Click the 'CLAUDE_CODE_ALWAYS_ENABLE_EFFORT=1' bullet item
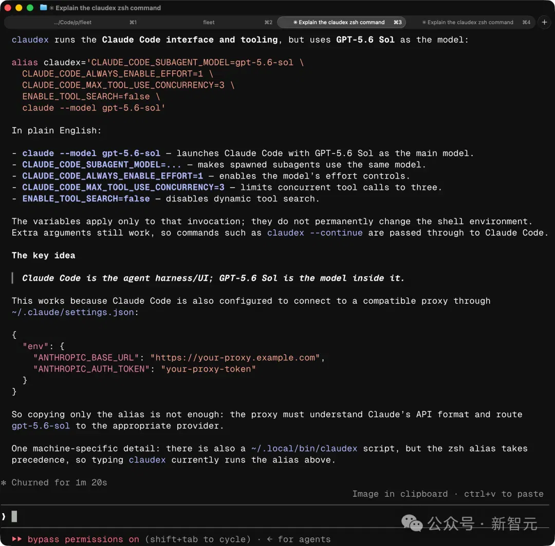The image size is (555, 546). (x=211, y=176)
